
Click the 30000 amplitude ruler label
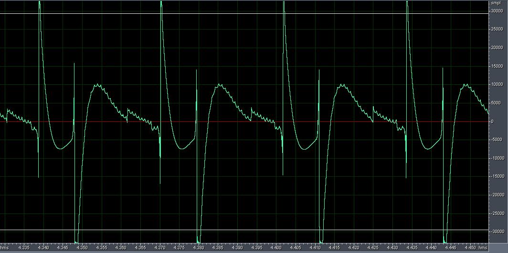(497, 11)
